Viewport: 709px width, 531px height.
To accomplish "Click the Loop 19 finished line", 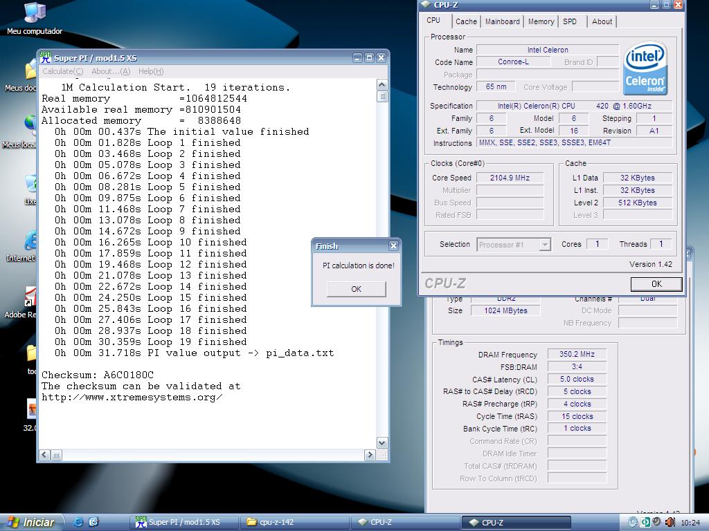I will pyautogui.click(x=151, y=342).
